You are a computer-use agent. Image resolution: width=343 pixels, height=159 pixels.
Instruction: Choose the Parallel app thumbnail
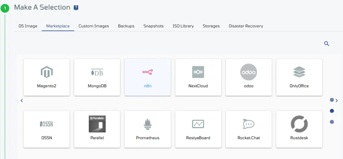(x=97, y=124)
